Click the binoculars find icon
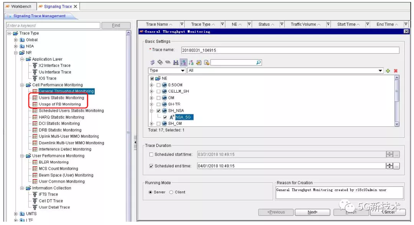This screenshot has height=225, width=414. (x=176, y=62)
